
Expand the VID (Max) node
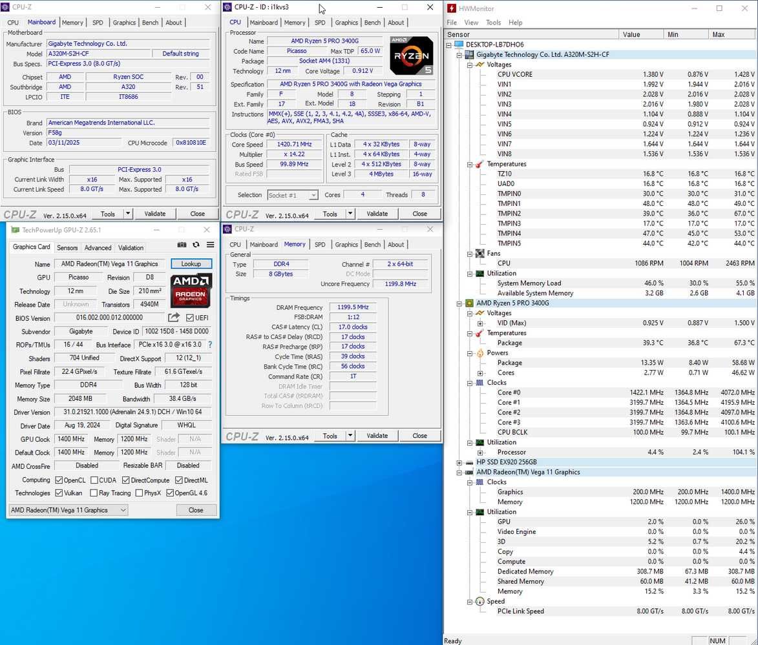[480, 323]
